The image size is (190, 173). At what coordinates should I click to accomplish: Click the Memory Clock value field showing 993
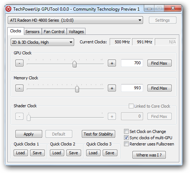click(x=132, y=88)
